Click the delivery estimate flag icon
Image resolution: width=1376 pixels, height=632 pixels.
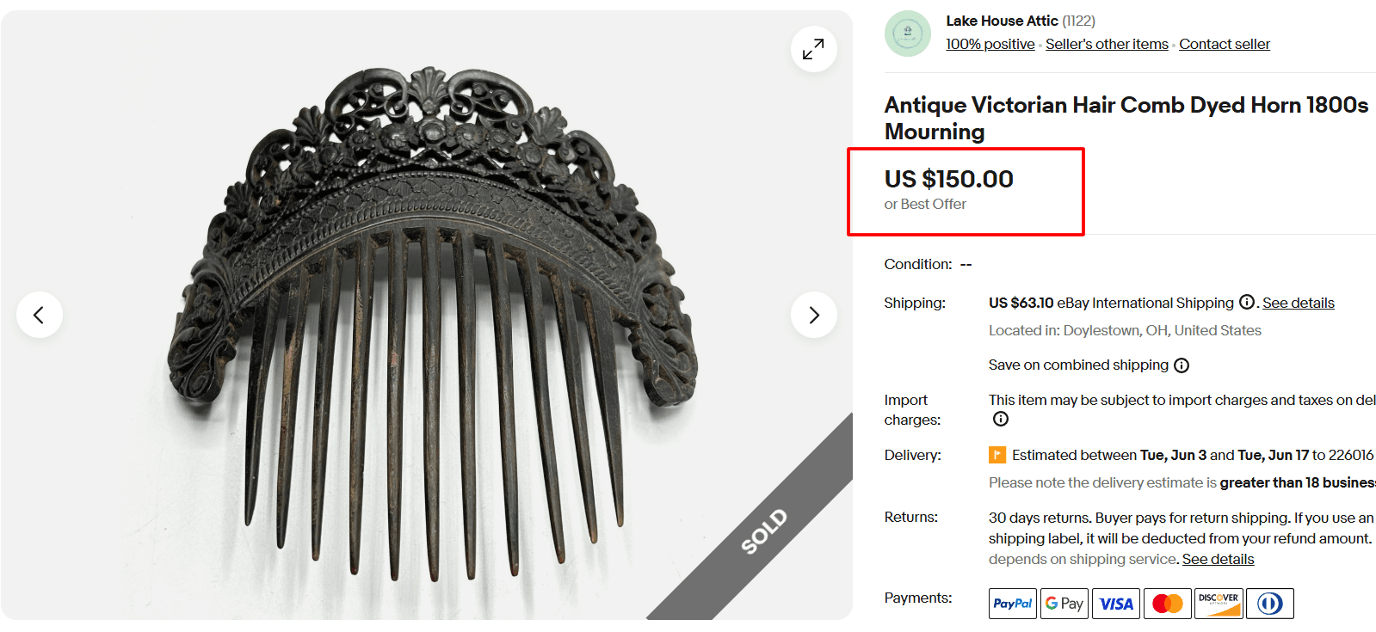997,454
